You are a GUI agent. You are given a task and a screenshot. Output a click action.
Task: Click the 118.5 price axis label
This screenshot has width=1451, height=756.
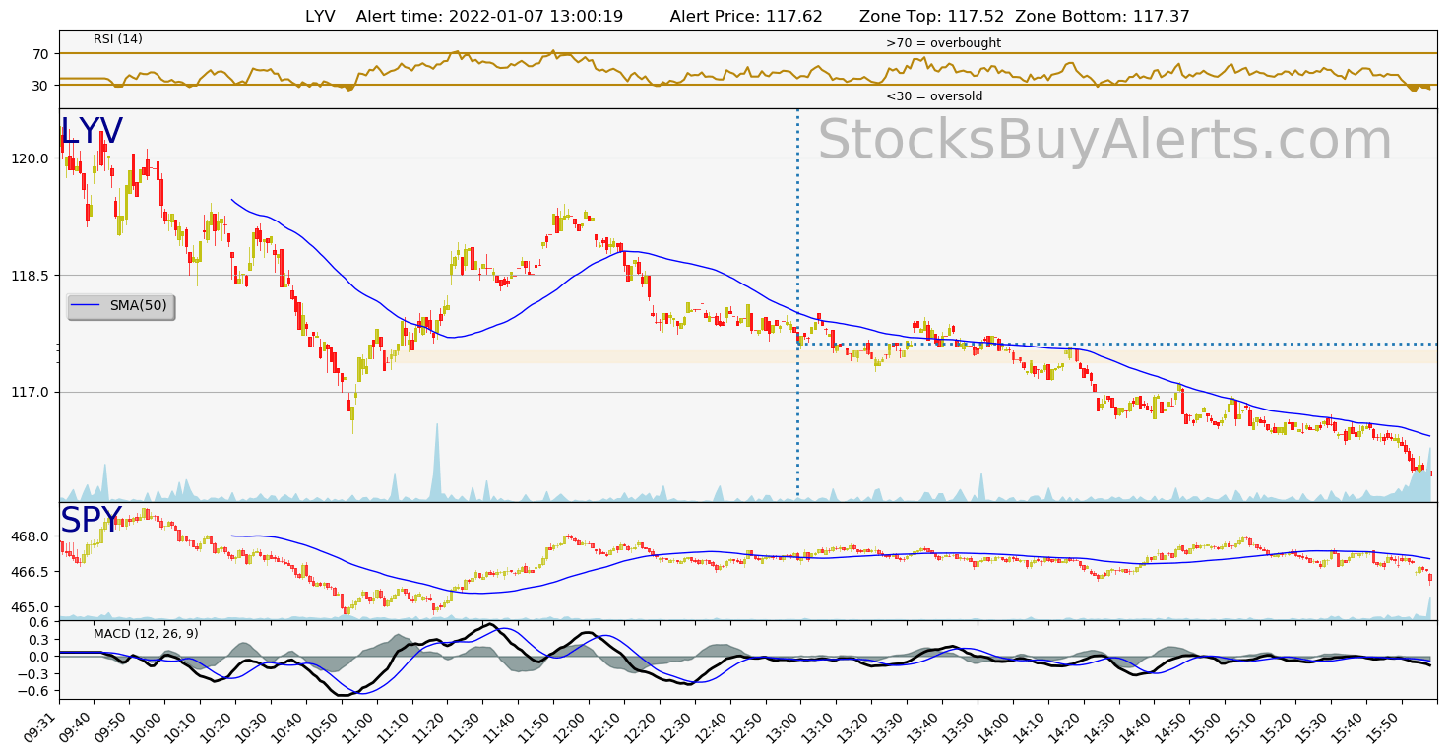pyautogui.click(x=32, y=276)
